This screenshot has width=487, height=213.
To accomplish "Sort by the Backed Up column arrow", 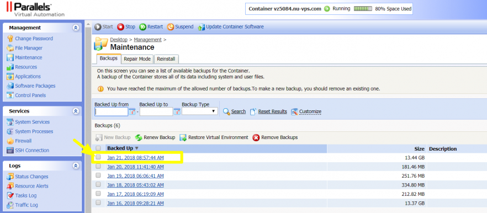I will (x=137, y=149).
